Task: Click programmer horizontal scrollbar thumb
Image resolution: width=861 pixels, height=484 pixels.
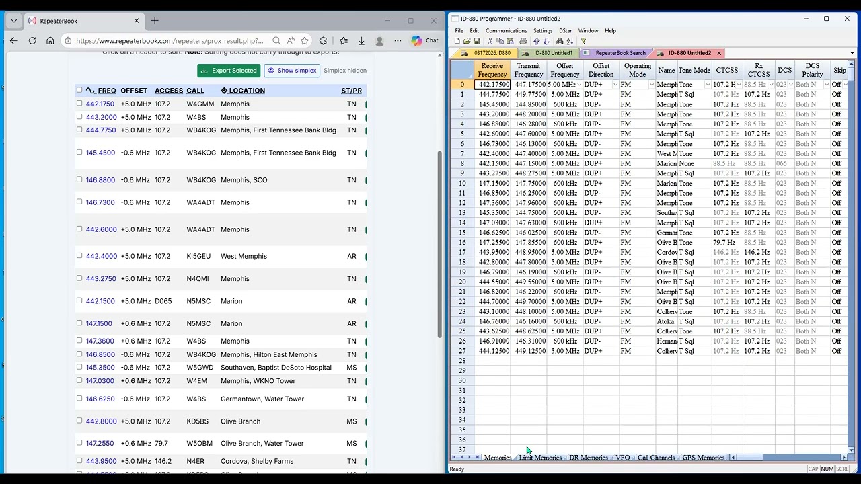Action: click(x=750, y=458)
